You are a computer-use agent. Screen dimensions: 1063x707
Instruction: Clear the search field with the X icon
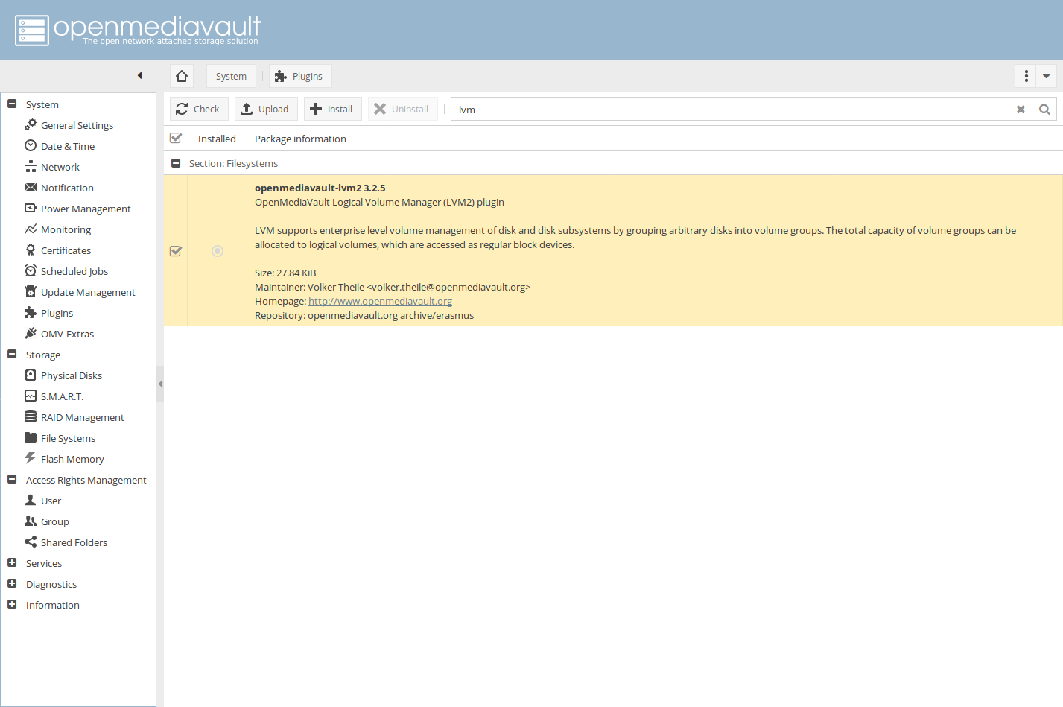click(1021, 110)
